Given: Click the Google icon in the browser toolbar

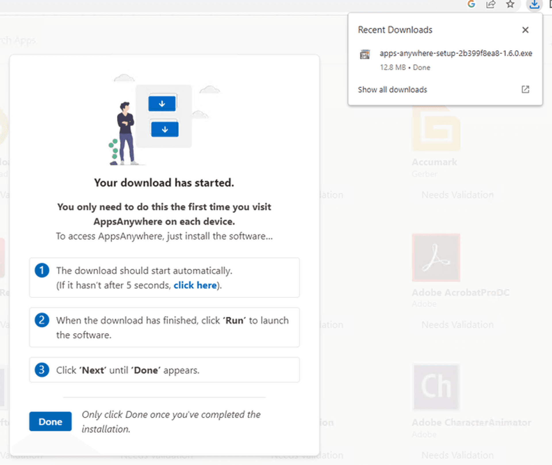Looking at the screenshot, I should (471, 4).
